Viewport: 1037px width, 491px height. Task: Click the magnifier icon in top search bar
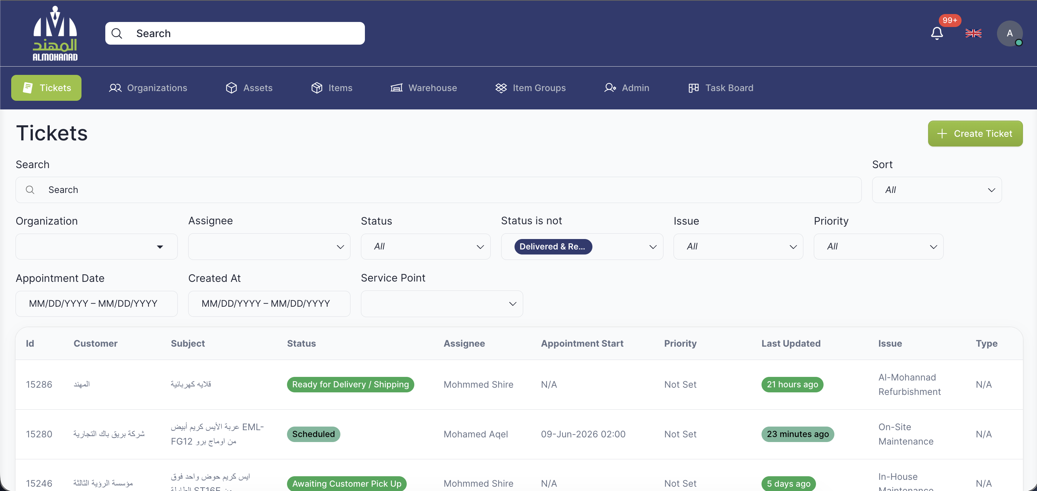tap(117, 33)
